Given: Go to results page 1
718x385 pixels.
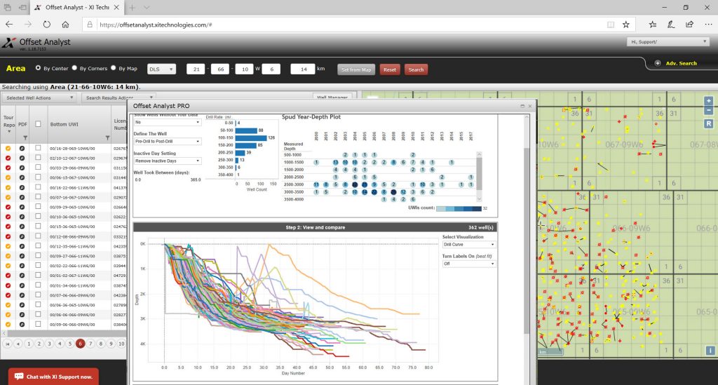Looking at the screenshot, I should (x=29, y=344).
